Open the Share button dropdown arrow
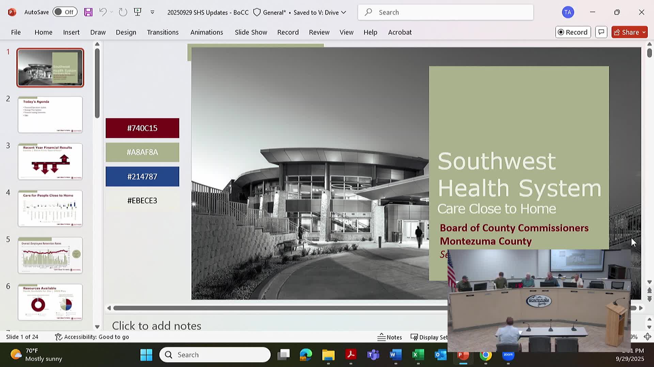654x367 pixels. (644, 32)
